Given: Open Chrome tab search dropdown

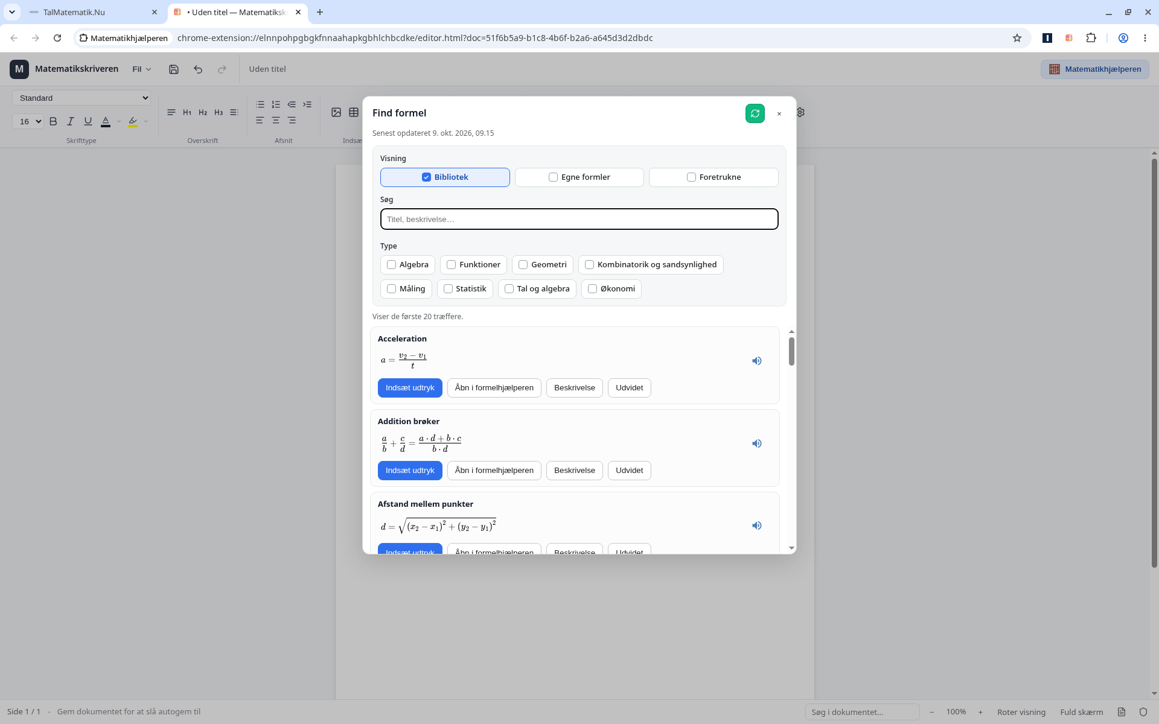Looking at the screenshot, I should click(x=12, y=12).
